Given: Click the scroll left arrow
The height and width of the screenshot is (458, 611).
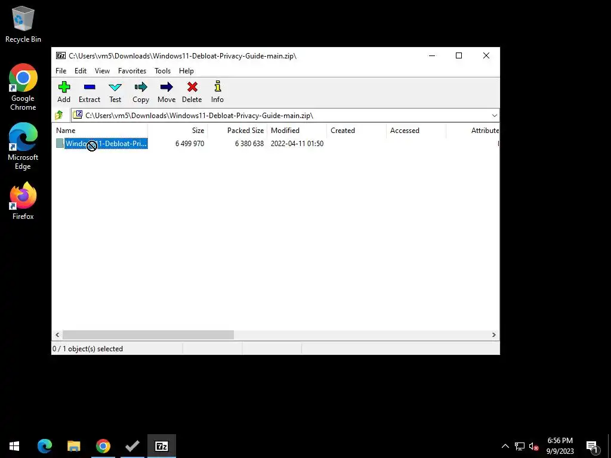Looking at the screenshot, I should click(57, 335).
